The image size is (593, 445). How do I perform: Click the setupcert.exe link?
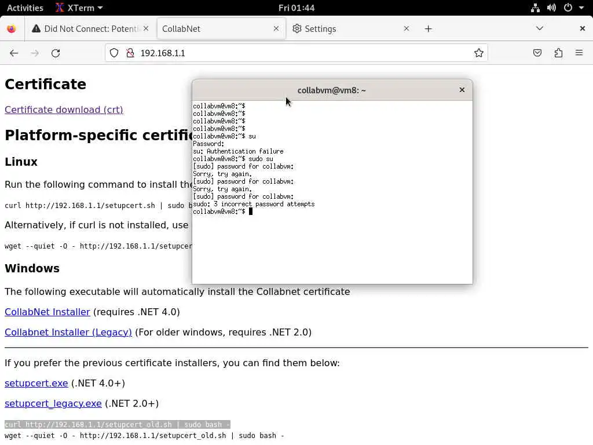36,383
